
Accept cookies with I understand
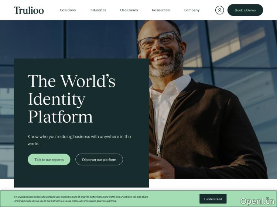pos(213,199)
